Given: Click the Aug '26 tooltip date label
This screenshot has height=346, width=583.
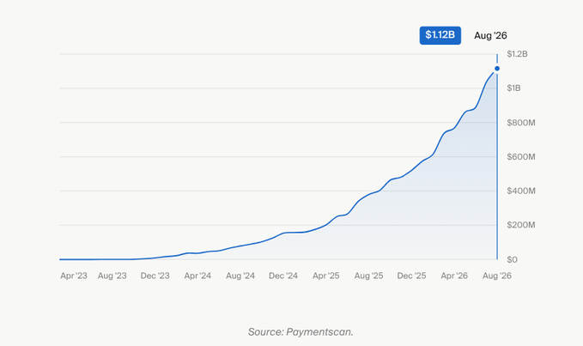Looking at the screenshot, I should (490, 36).
